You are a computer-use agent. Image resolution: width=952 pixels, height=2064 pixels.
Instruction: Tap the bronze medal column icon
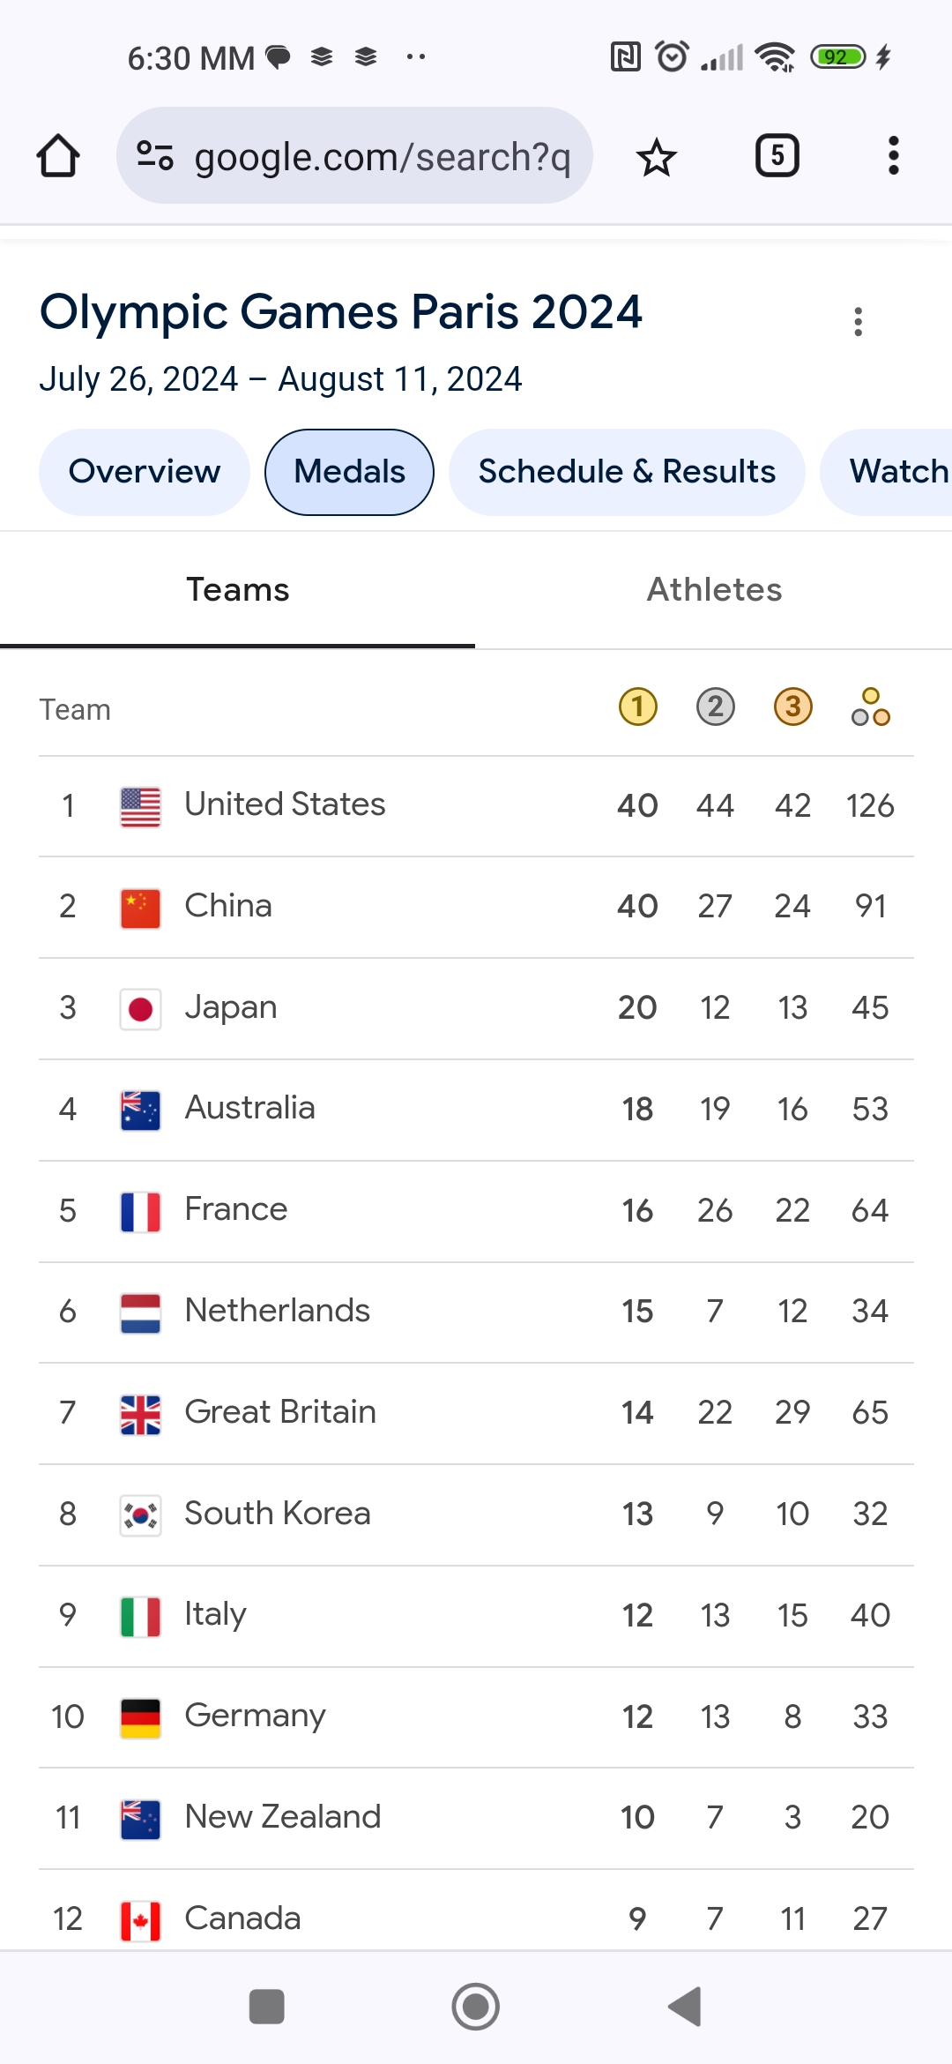(x=793, y=707)
